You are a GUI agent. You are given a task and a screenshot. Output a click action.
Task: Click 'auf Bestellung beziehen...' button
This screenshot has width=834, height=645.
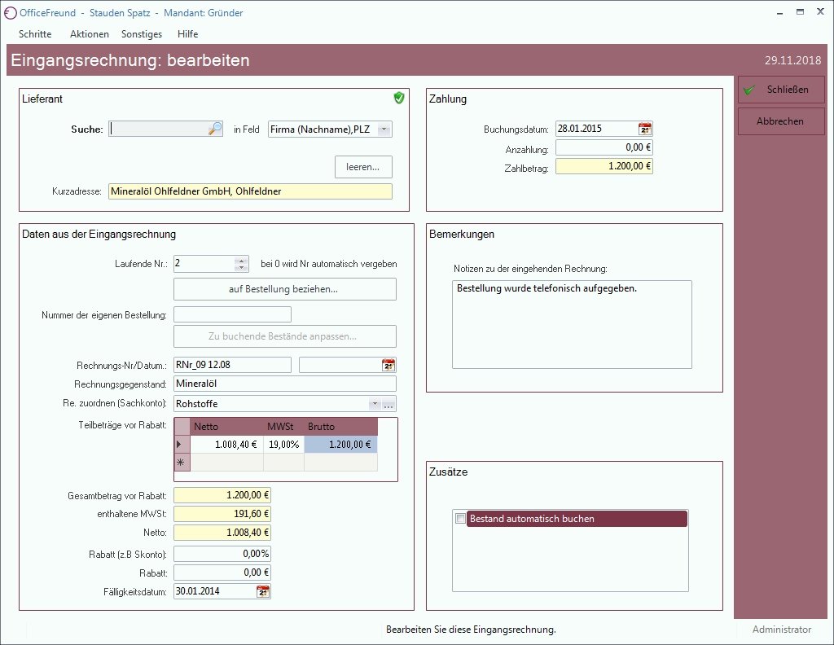pos(284,289)
